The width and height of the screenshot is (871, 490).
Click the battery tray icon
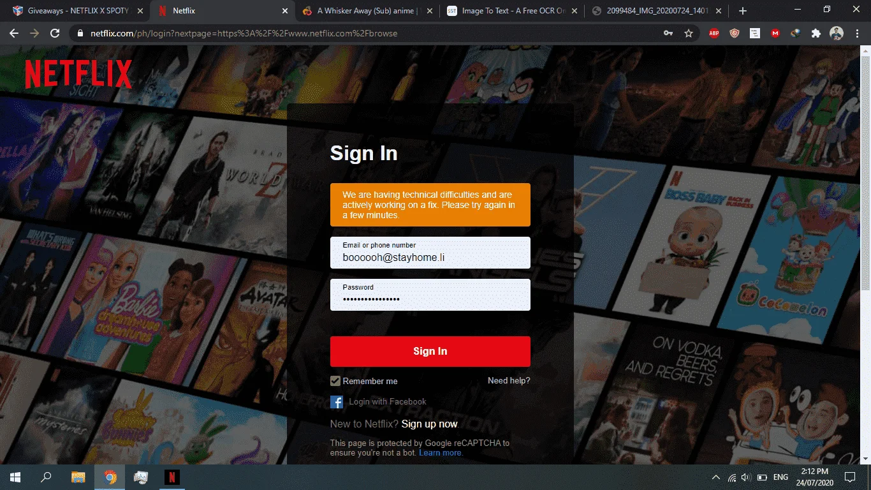pos(762,477)
